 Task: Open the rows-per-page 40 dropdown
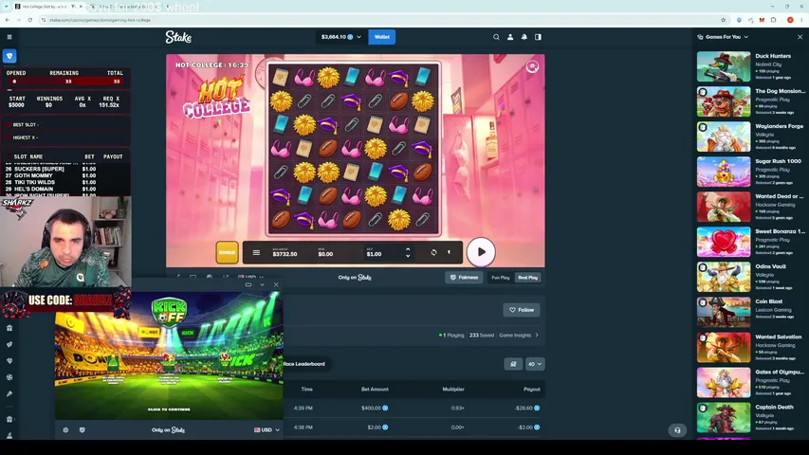pos(535,364)
